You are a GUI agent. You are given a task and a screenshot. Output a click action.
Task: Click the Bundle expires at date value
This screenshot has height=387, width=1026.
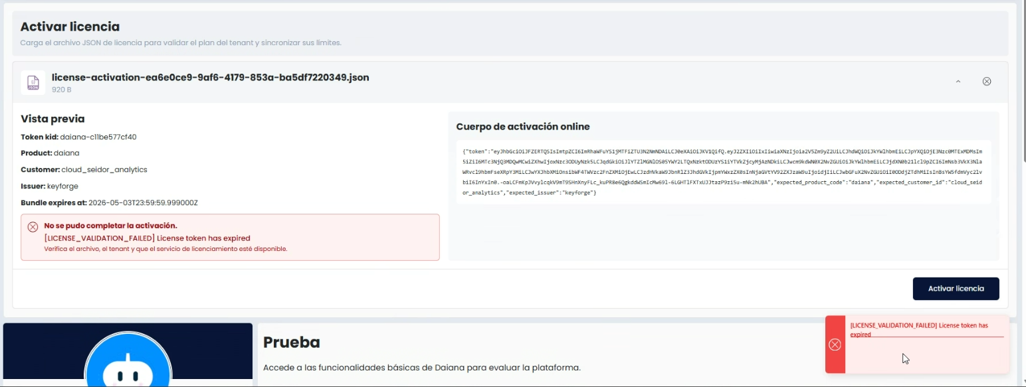tap(143, 202)
